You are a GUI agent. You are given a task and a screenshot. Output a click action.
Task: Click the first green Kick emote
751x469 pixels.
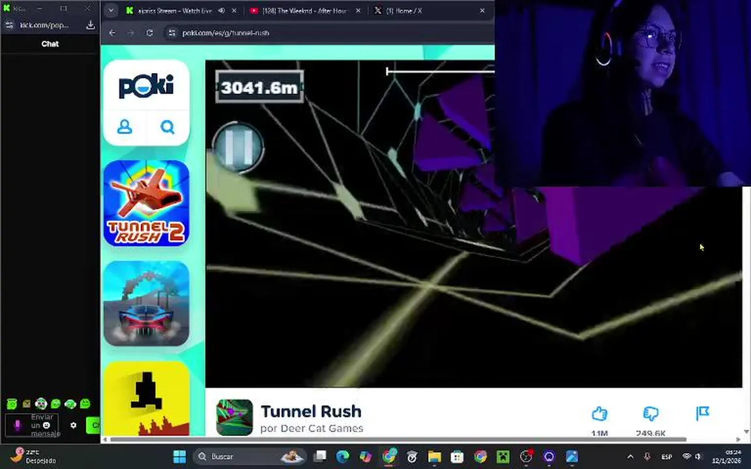click(x=12, y=405)
